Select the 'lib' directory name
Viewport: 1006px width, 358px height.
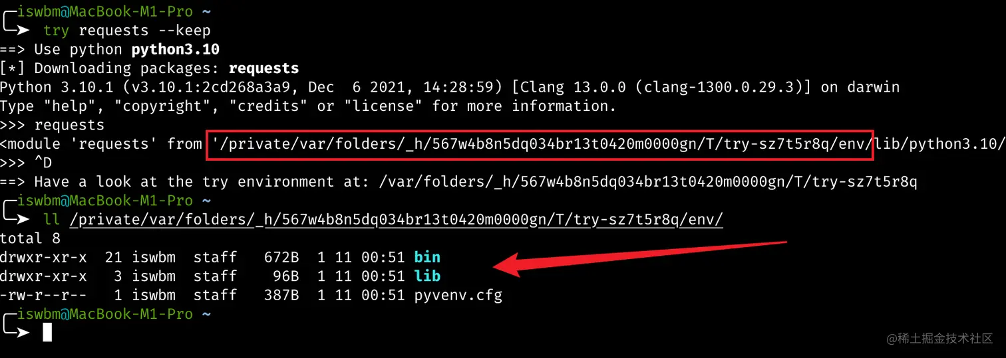427,276
